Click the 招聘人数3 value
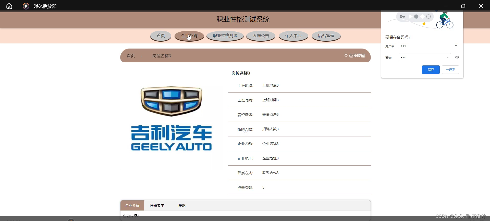 [x=271, y=129]
